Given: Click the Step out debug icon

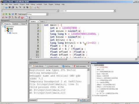Looking at the screenshot, I should pos(19,17).
